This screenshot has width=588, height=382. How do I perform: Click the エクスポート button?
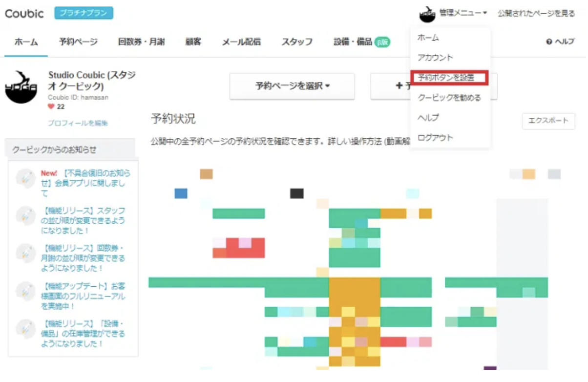coord(548,121)
